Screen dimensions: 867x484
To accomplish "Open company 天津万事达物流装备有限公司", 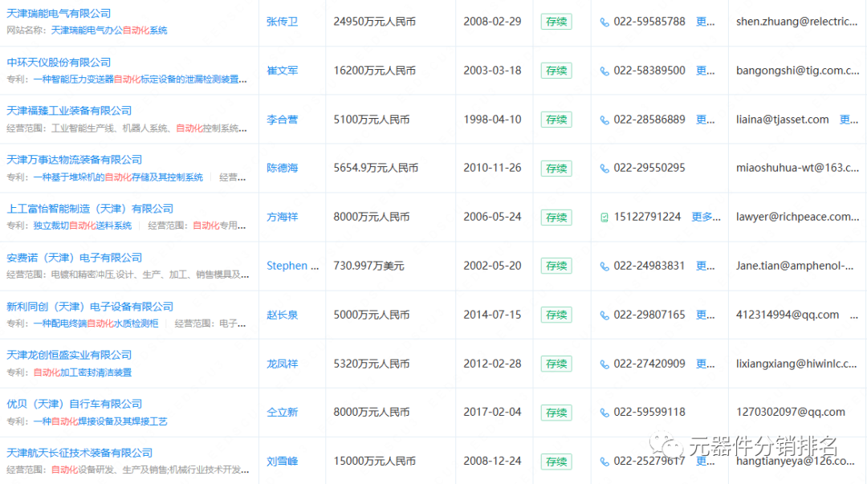I will [x=74, y=159].
